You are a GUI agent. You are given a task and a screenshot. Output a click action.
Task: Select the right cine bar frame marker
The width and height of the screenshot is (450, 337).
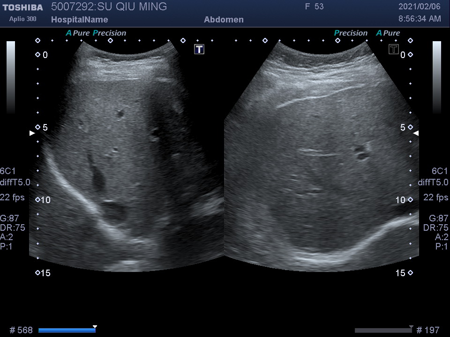click(411, 327)
